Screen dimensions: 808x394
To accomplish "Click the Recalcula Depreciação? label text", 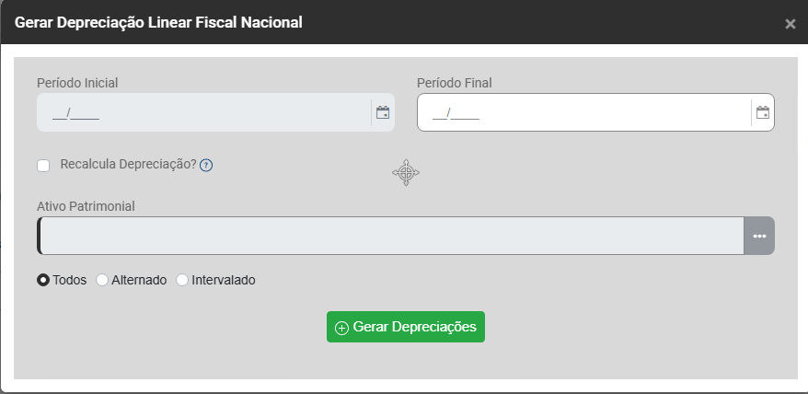I will click(128, 164).
